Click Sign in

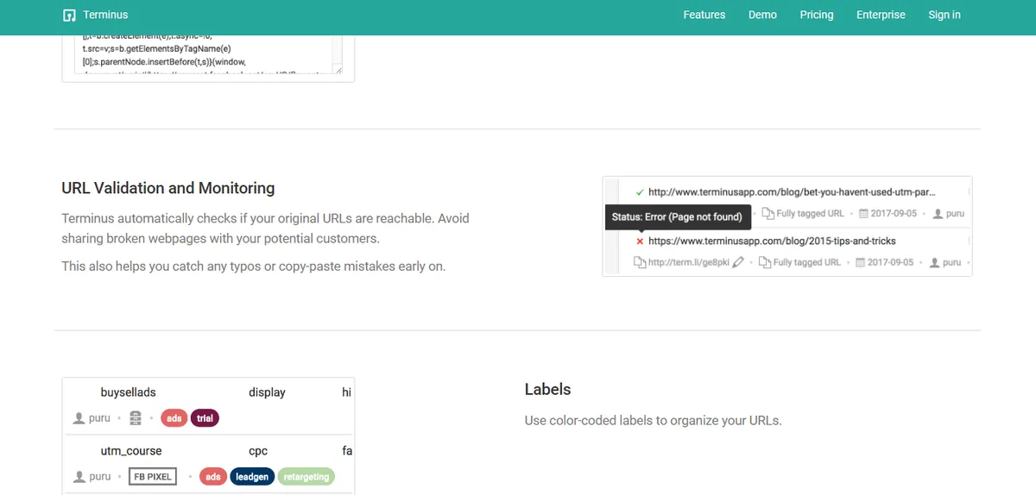click(944, 15)
